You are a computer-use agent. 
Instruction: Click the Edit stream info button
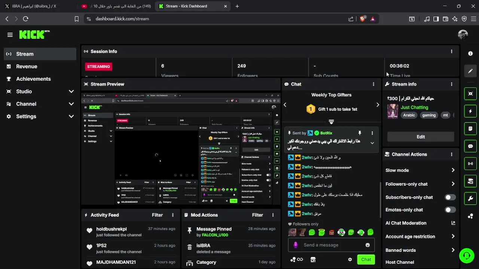(421, 137)
